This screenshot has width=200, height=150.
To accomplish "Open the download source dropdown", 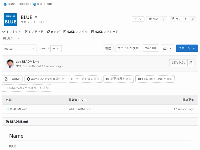I will (167, 48).
